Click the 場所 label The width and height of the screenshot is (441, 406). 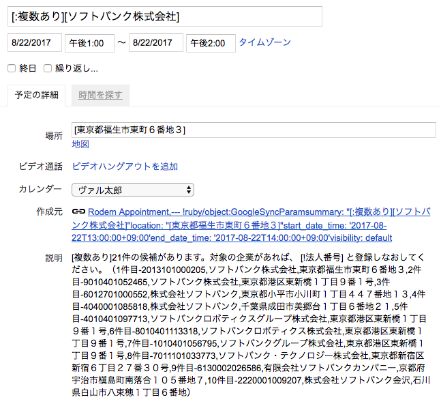(54, 136)
